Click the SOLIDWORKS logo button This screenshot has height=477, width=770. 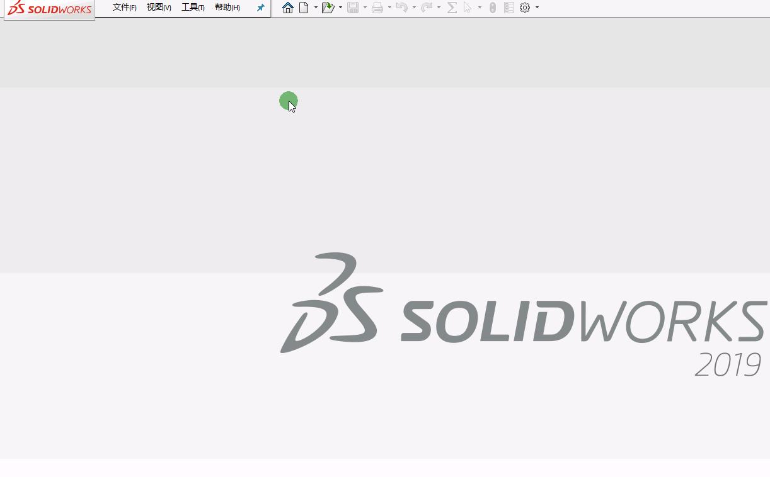[49, 9]
